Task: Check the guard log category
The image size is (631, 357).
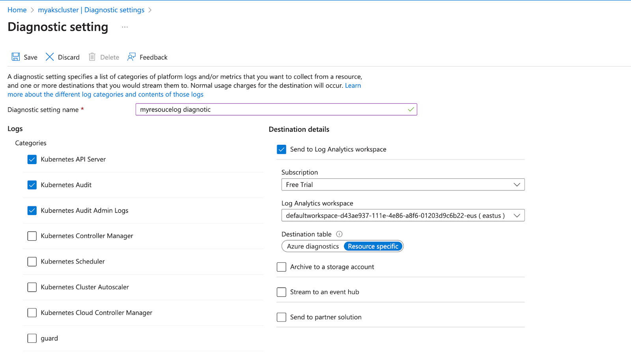Action: [32, 338]
